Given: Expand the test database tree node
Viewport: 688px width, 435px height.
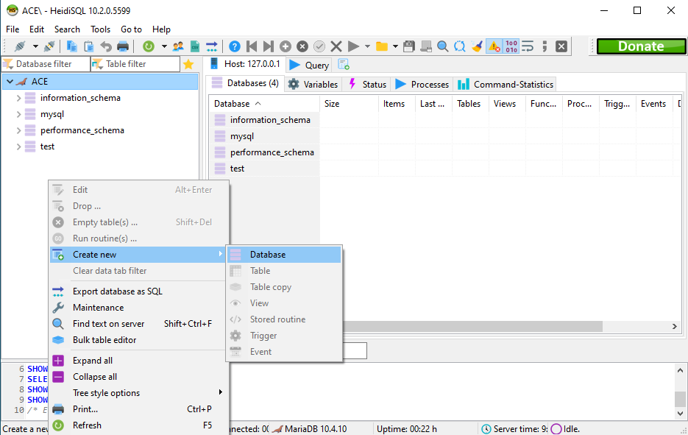Looking at the screenshot, I should (x=18, y=146).
